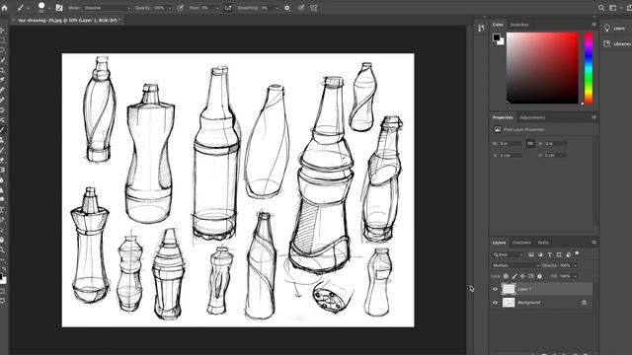The image size is (632, 355).
Task: Click the Layer 1 thumbnail
Action: click(x=509, y=289)
